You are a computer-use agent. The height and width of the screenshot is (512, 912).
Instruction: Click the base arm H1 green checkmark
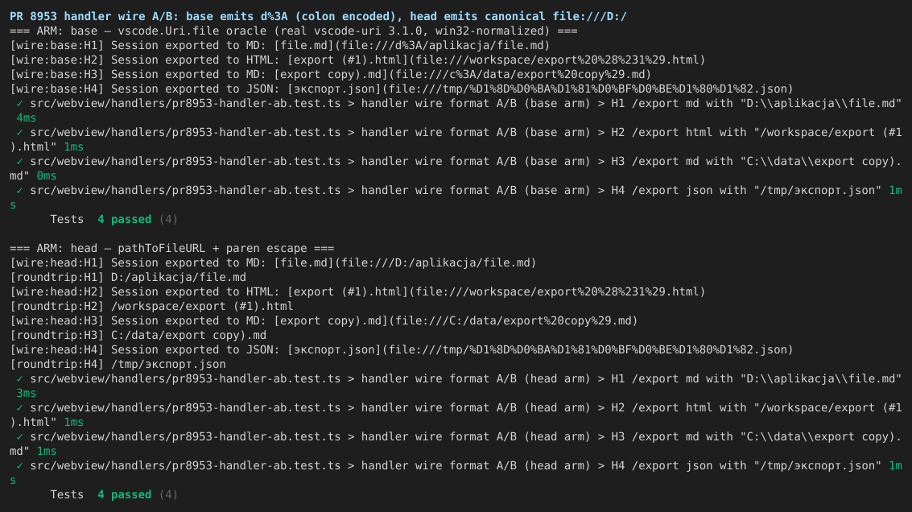coord(20,104)
